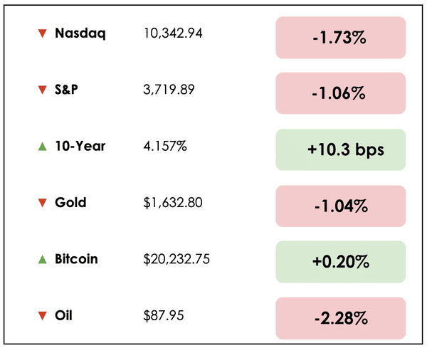This screenshot has height=348, width=427.
Task: Click the Gold price $1,632.80
Action: pyautogui.click(x=173, y=203)
